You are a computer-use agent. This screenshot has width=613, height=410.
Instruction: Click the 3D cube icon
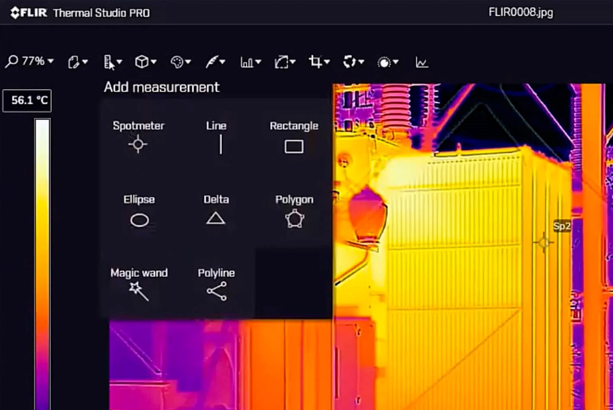point(142,62)
